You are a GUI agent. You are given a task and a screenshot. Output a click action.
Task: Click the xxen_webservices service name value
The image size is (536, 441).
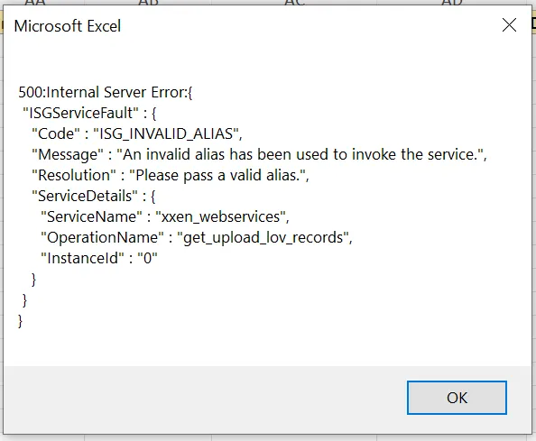222,217
